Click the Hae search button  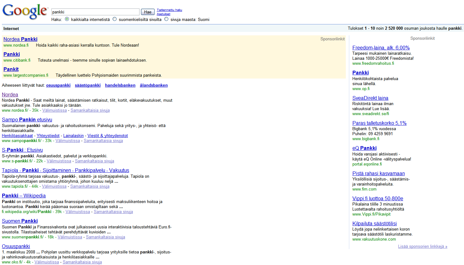click(x=148, y=12)
